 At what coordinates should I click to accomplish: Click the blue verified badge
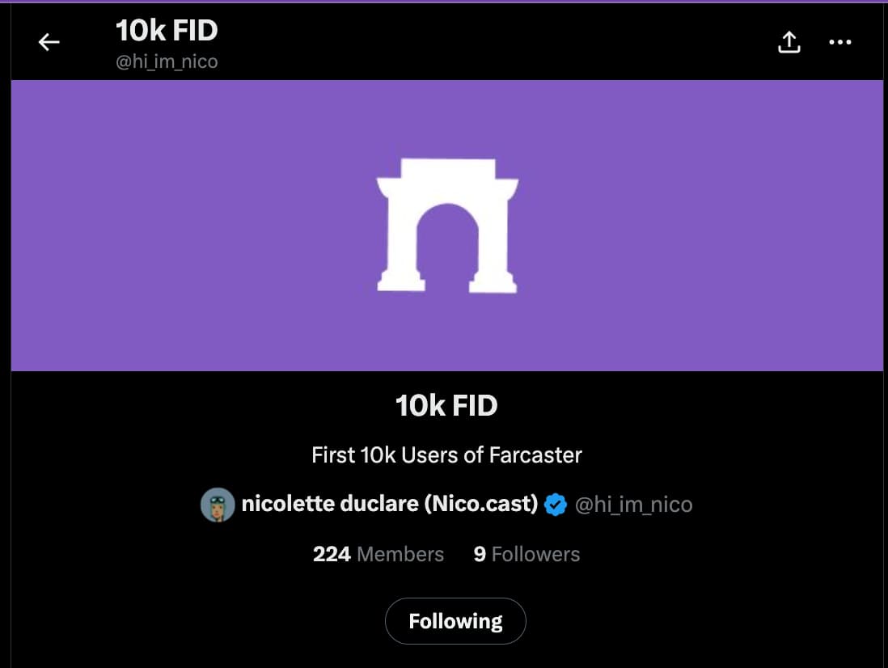pyautogui.click(x=555, y=505)
